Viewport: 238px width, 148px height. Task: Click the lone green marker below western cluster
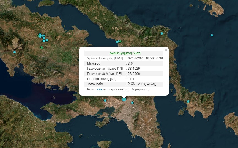42,47
